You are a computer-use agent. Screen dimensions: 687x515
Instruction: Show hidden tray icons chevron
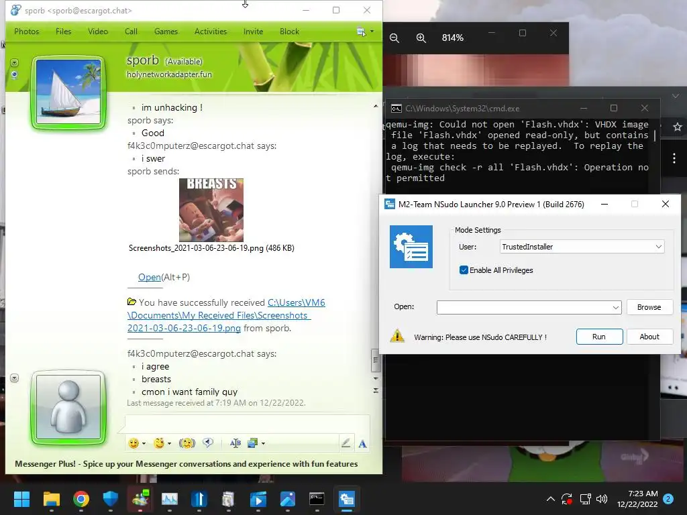551,499
